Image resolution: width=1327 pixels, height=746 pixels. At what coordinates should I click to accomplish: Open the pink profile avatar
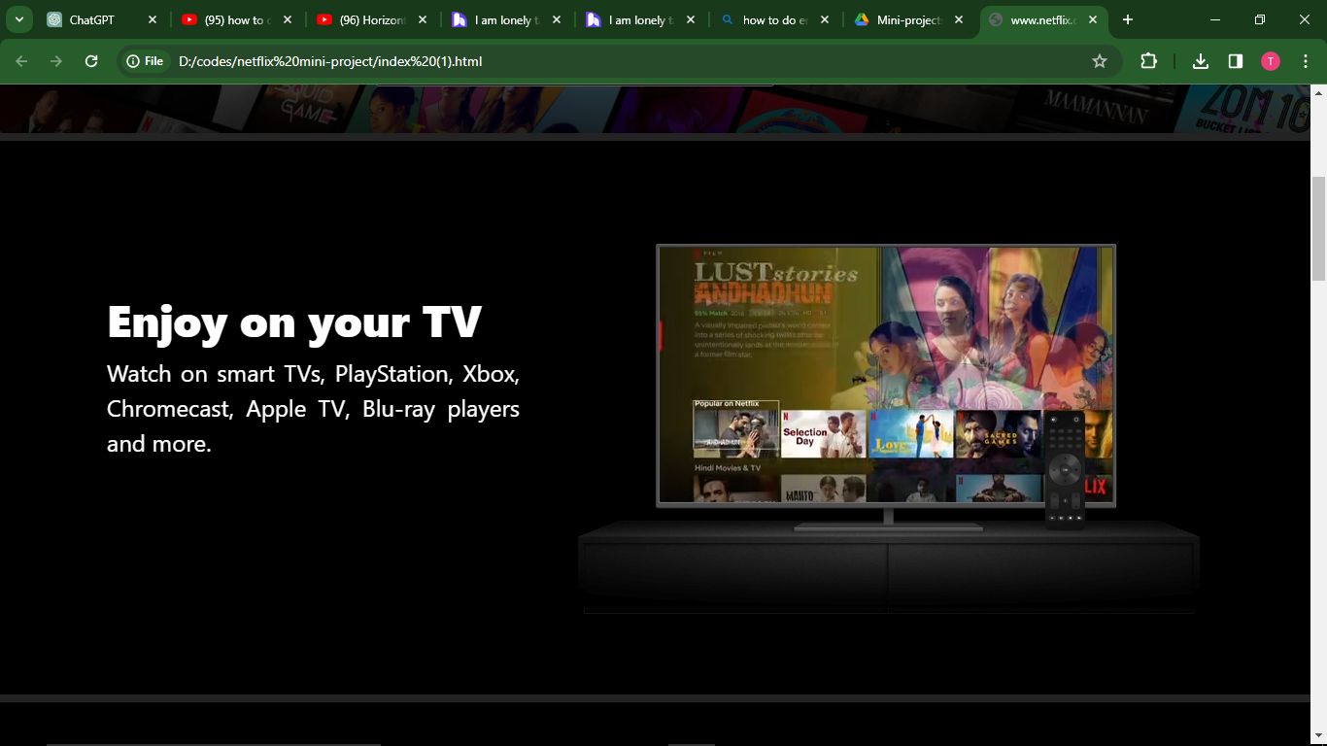(1271, 61)
